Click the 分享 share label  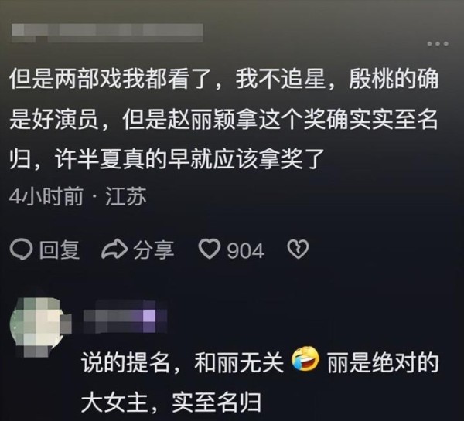pos(153,250)
